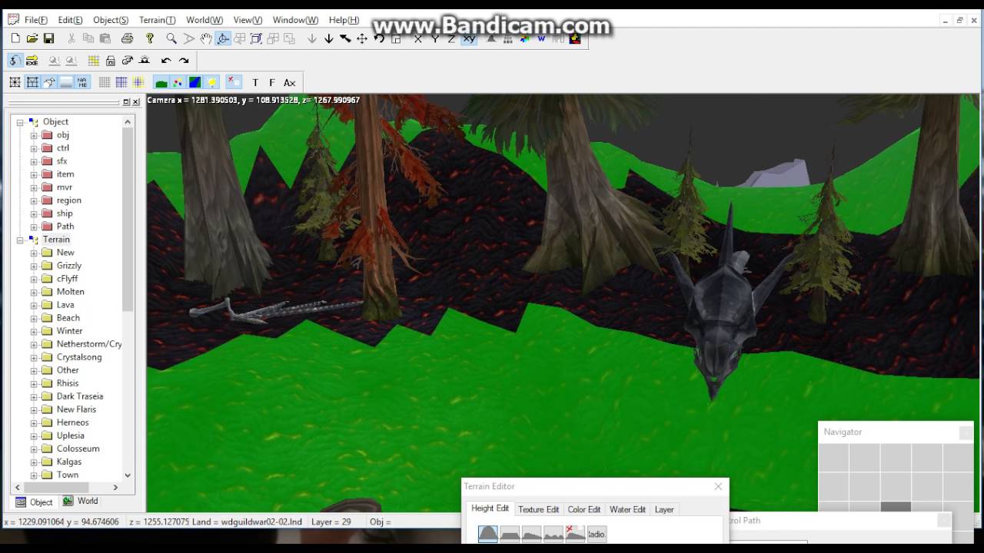
Task: Select the flat plateau height brush
Action: (x=510, y=534)
